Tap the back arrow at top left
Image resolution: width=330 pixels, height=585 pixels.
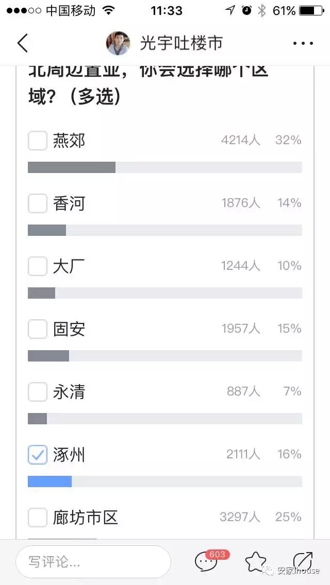[x=23, y=43]
